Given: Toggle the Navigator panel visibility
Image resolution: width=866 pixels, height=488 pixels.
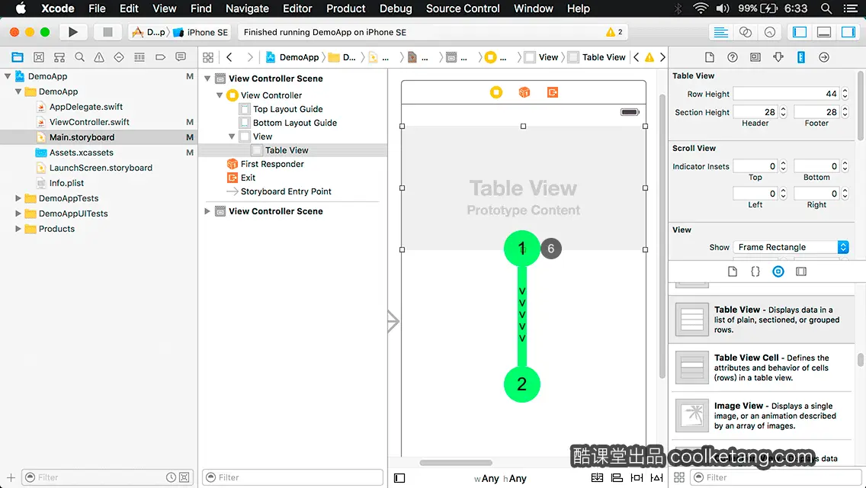Looking at the screenshot, I should [799, 32].
